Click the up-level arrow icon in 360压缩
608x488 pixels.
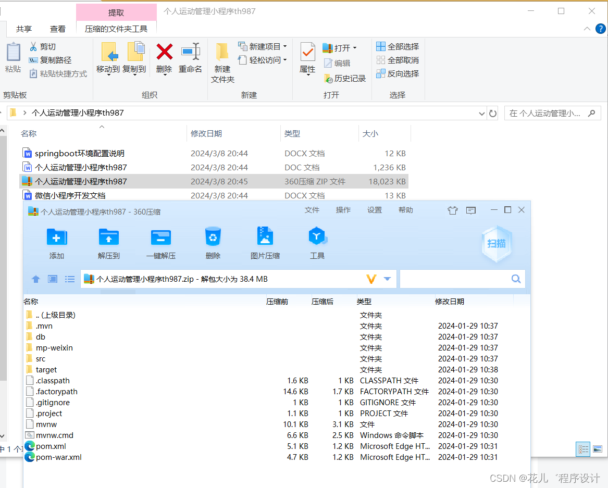35,279
